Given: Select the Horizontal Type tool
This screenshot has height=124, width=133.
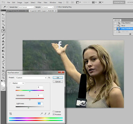Looking at the screenshot, I should [3, 64].
